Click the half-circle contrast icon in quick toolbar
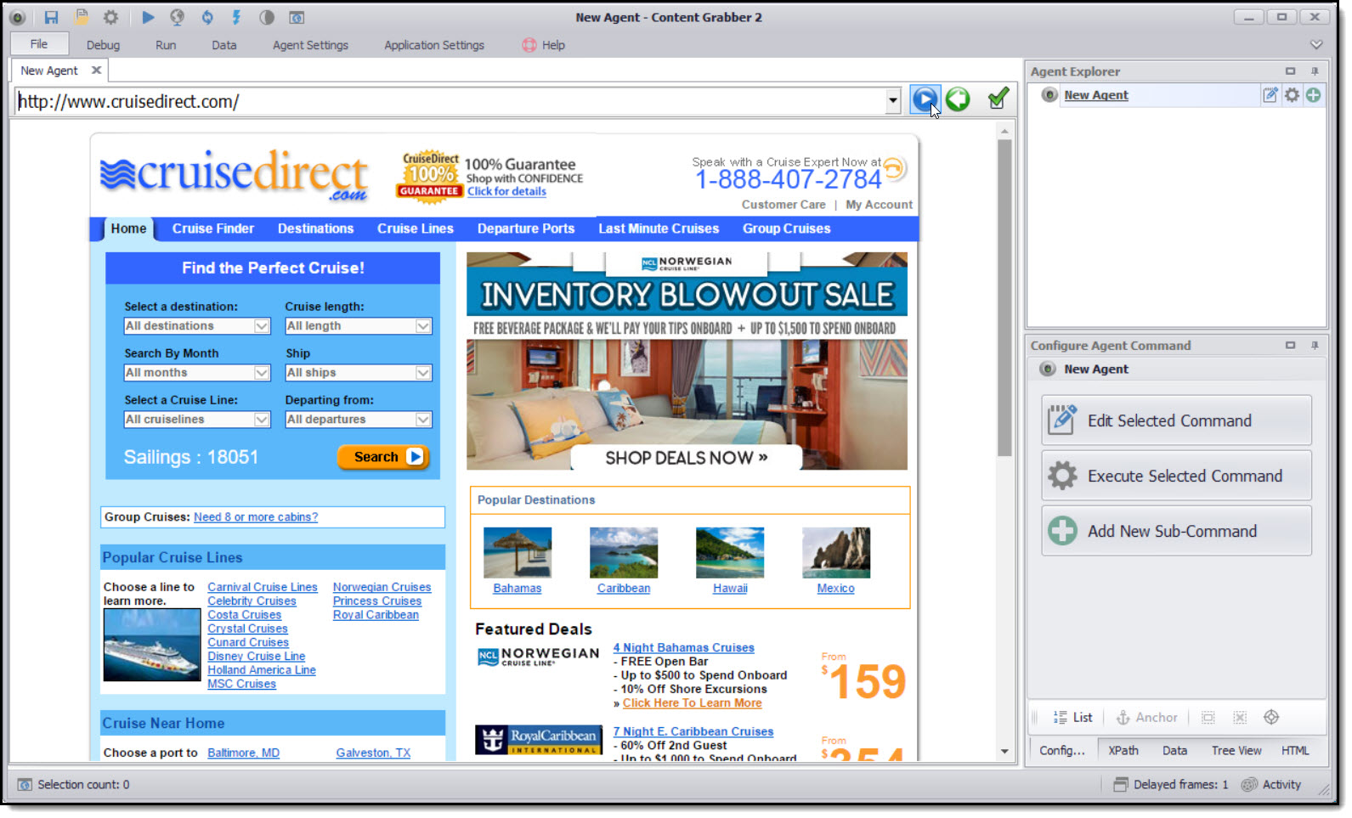 267,17
